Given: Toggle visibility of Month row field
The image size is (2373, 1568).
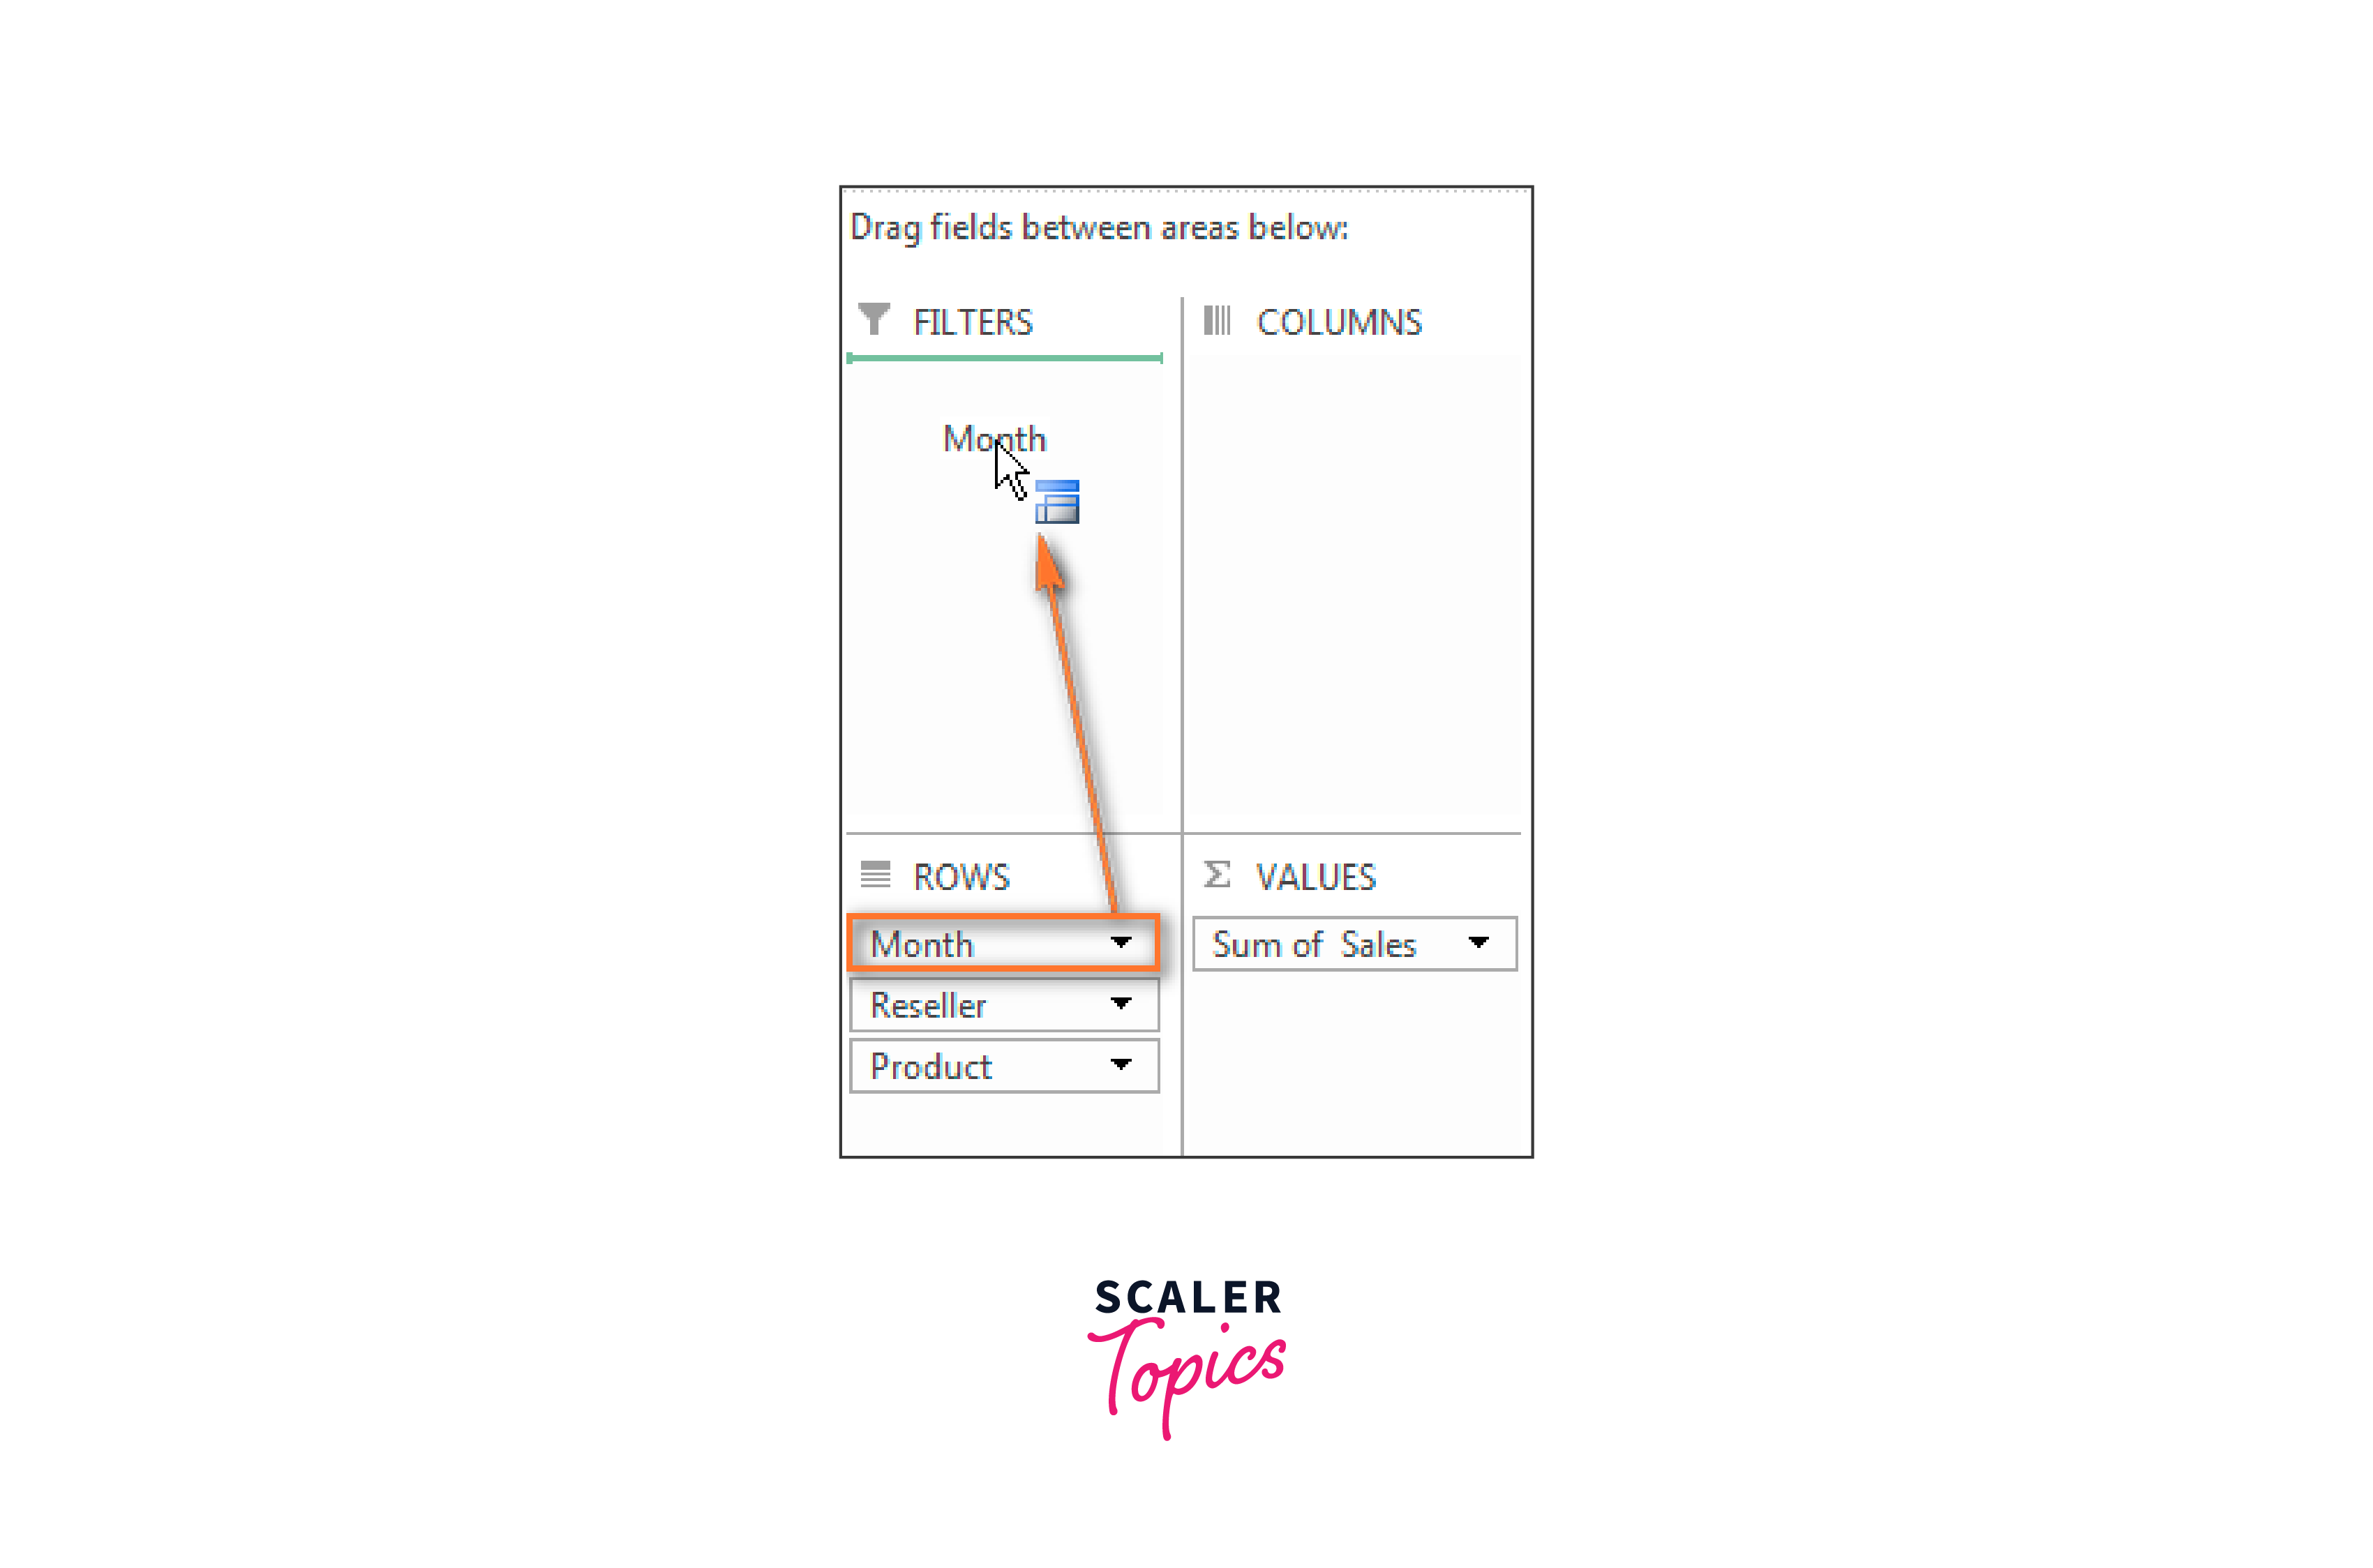Looking at the screenshot, I should point(1122,943).
